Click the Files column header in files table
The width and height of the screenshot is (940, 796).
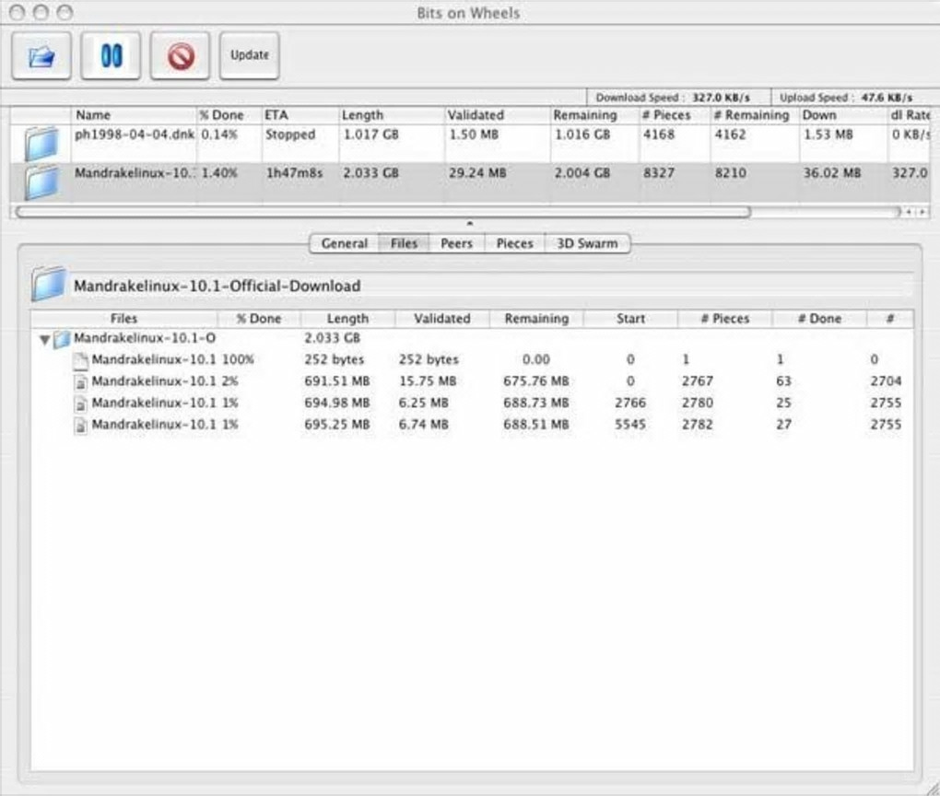pos(124,318)
